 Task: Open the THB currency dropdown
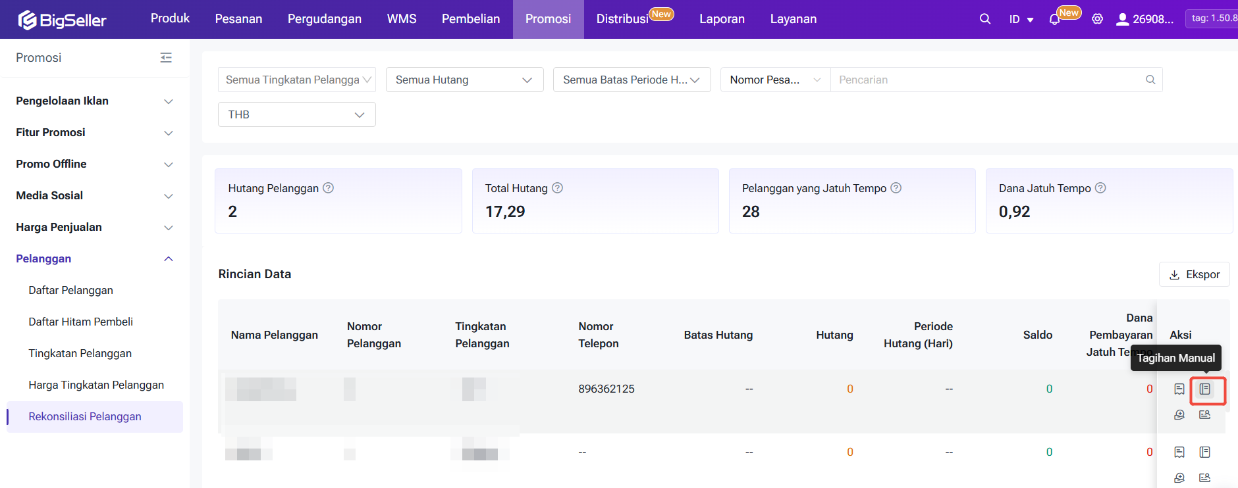pos(296,114)
